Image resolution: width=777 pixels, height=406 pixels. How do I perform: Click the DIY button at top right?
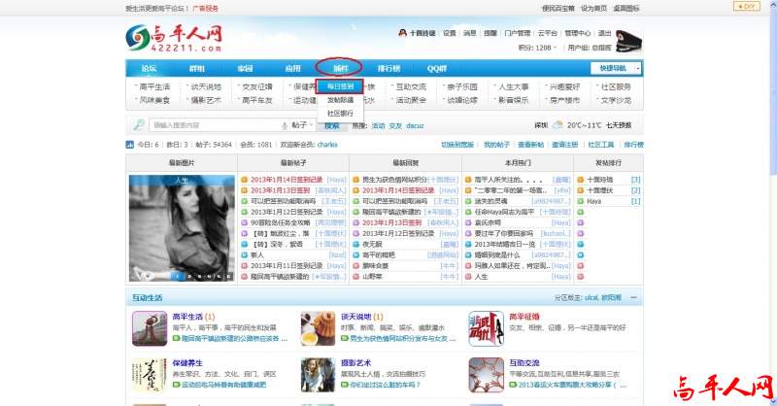(x=746, y=6)
